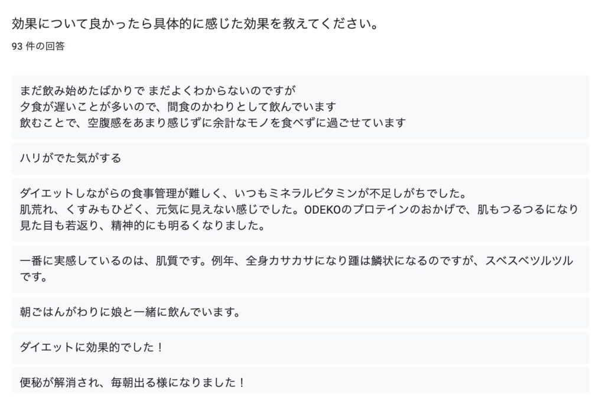Select the response ダイエットに効果的でした！
This screenshot has height=408, width=605.
point(300,348)
